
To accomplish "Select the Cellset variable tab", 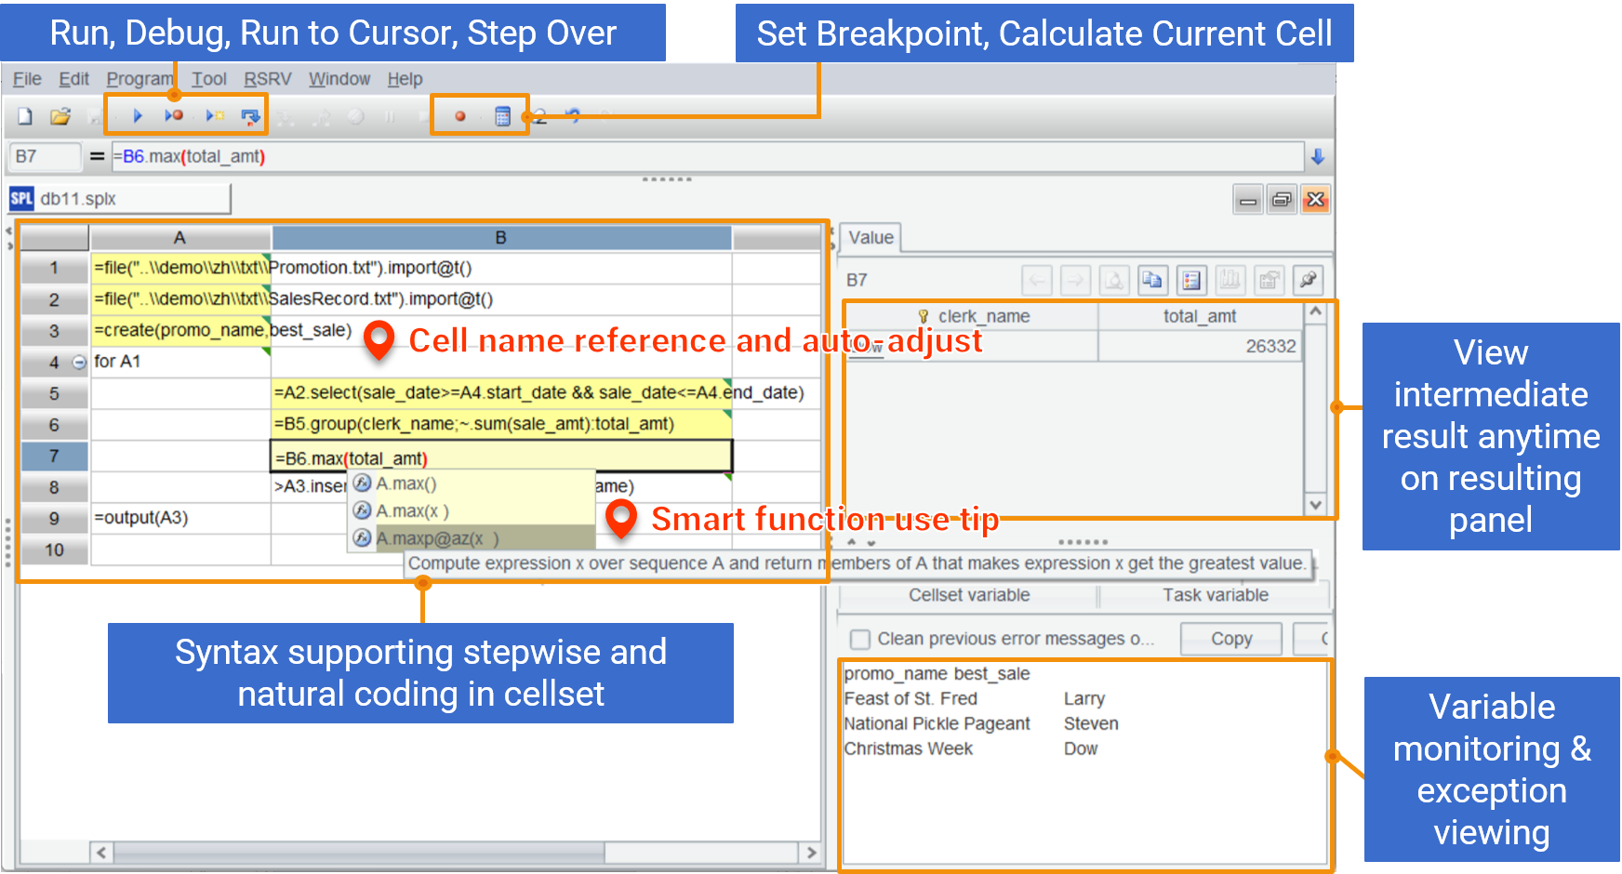I will [968, 595].
